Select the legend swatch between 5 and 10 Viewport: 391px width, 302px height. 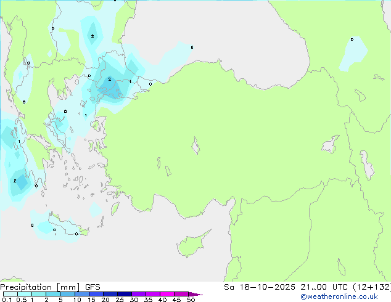(67, 294)
